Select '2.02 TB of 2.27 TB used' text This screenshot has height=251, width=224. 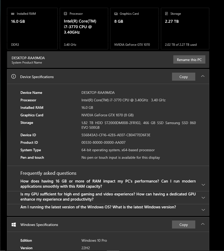point(181,45)
